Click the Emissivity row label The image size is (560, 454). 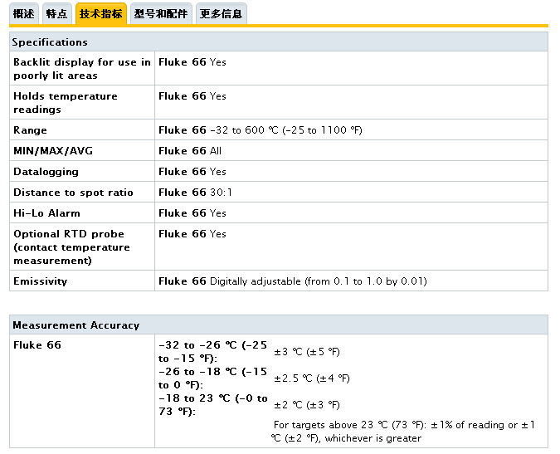[x=40, y=281]
